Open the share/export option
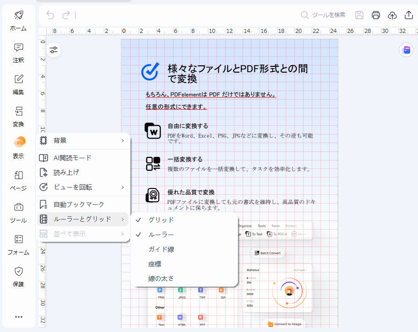 pyautogui.click(x=408, y=15)
